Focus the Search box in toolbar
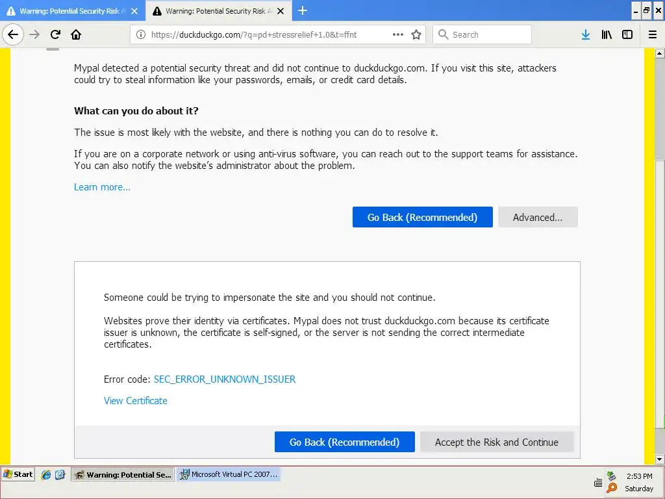665x499 pixels. pos(483,34)
